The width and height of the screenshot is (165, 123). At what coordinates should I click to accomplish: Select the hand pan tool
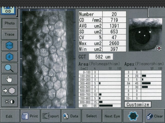tap(9, 79)
